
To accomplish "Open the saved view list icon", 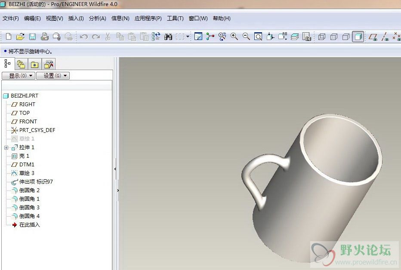I will (283, 37).
